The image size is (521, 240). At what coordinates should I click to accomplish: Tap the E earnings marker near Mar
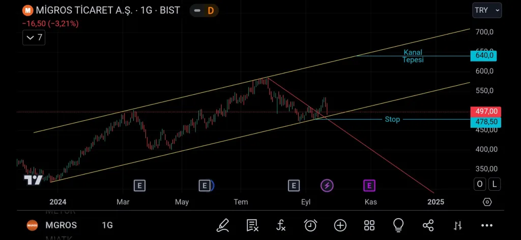click(139, 186)
